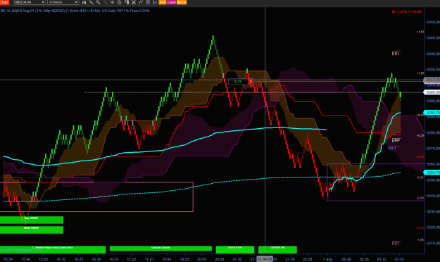Click the gray 5313.50 crosshair price marker
The image size is (440, 262).
tap(432, 80)
